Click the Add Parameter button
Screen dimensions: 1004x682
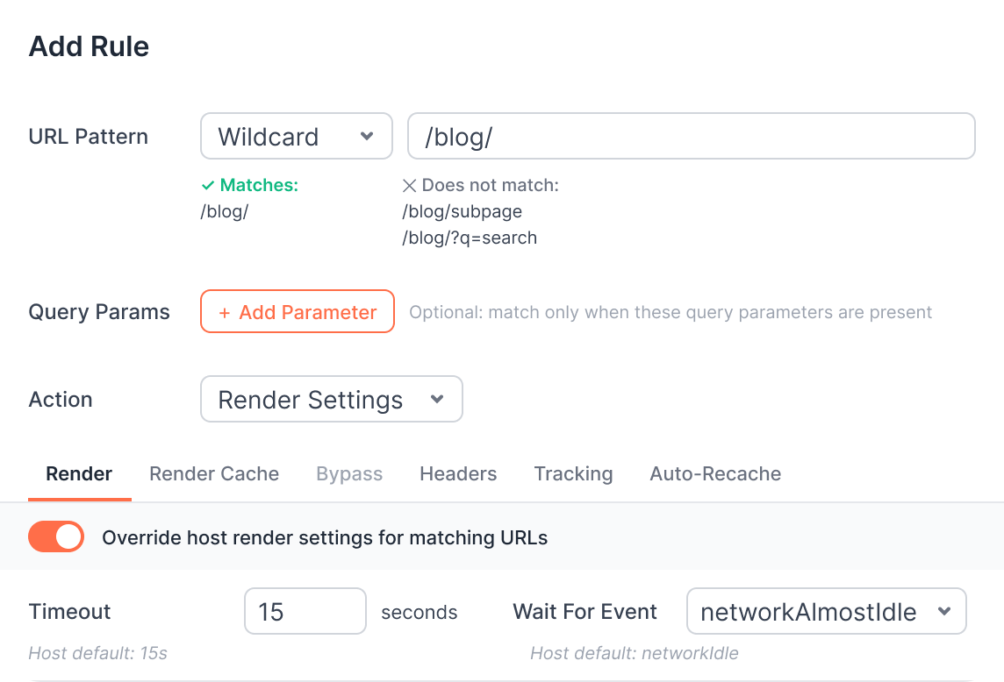pyautogui.click(x=298, y=311)
